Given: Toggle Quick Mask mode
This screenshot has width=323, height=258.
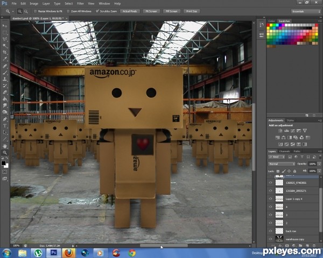Looking at the screenshot, I should point(4,171).
